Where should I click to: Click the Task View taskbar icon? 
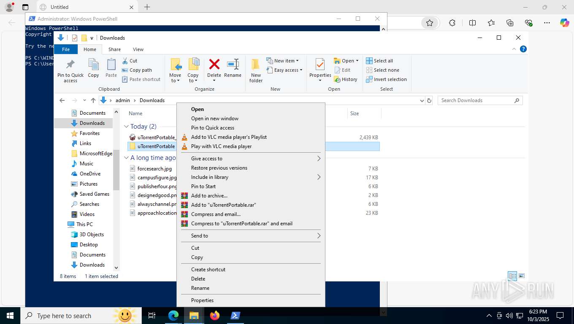click(x=152, y=316)
